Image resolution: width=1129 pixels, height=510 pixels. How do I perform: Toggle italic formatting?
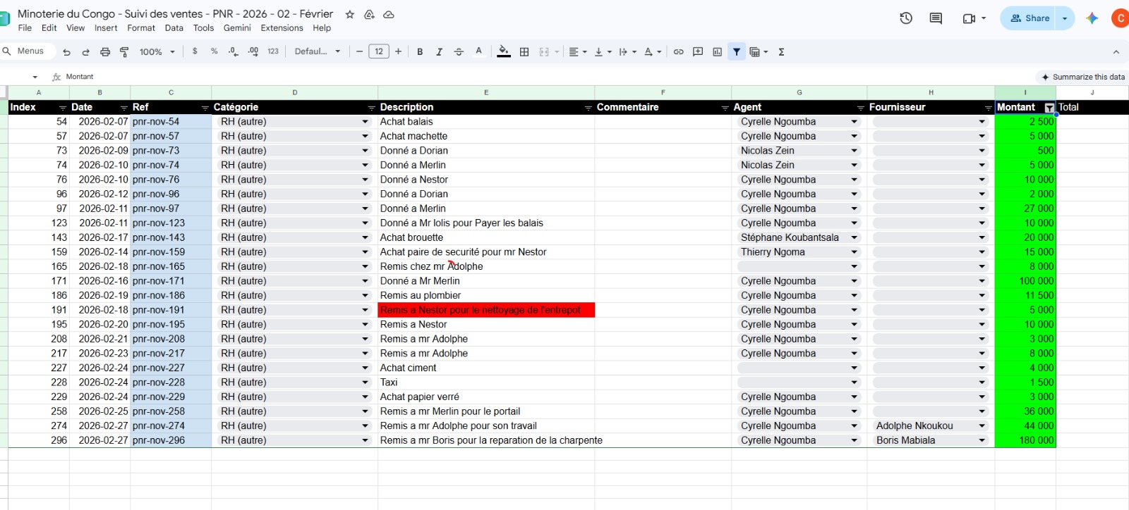point(439,51)
